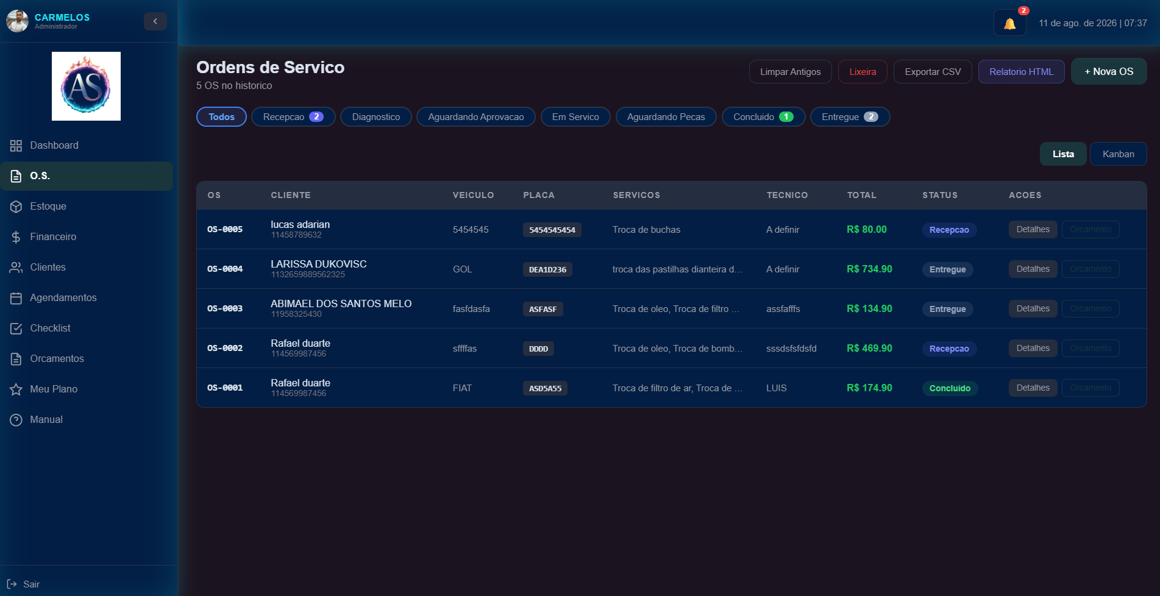Click the O.S. document icon
Screen dimensions: 1160x596
(16, 176)
